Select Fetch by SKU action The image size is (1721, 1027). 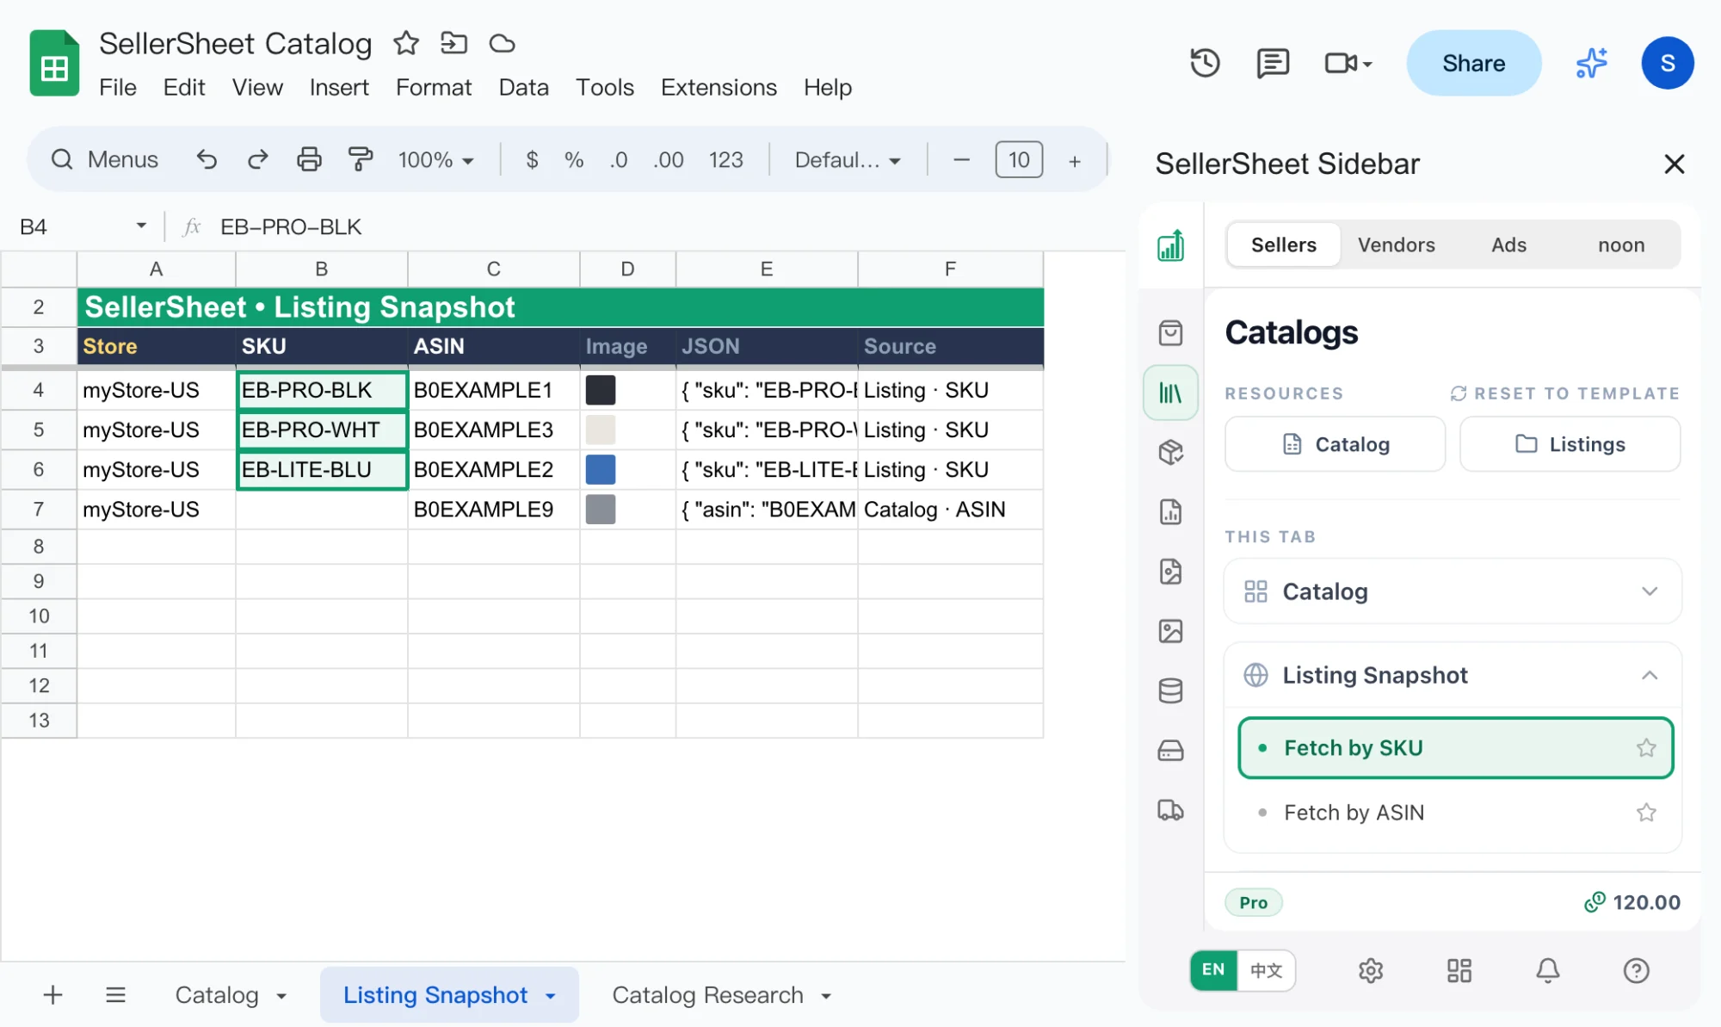1455,748
